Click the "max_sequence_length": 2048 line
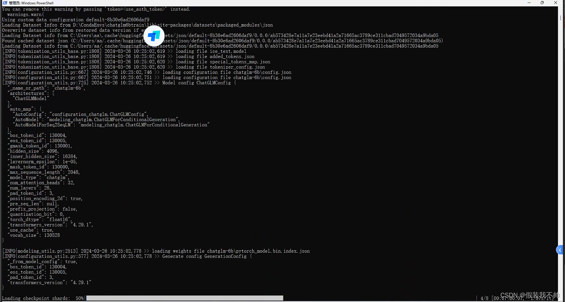 click(x=44, y=172)
